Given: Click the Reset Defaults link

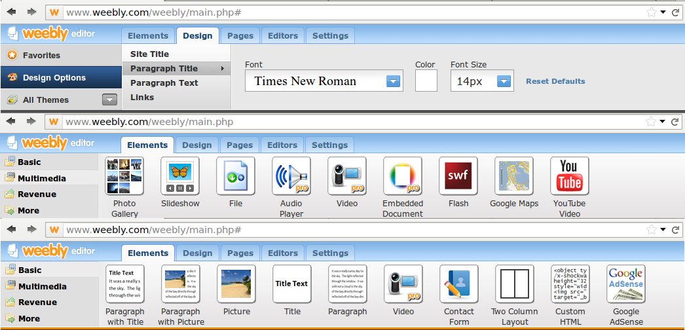Looking at the screenshot, I should 555,81.
